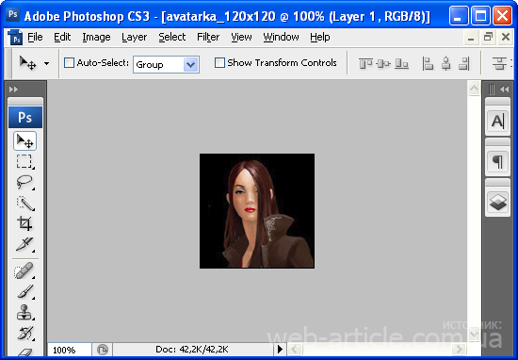Open the Paragraph panel icon
The width and height of the screenshot is (518, 360).
[x=497, y=162]
